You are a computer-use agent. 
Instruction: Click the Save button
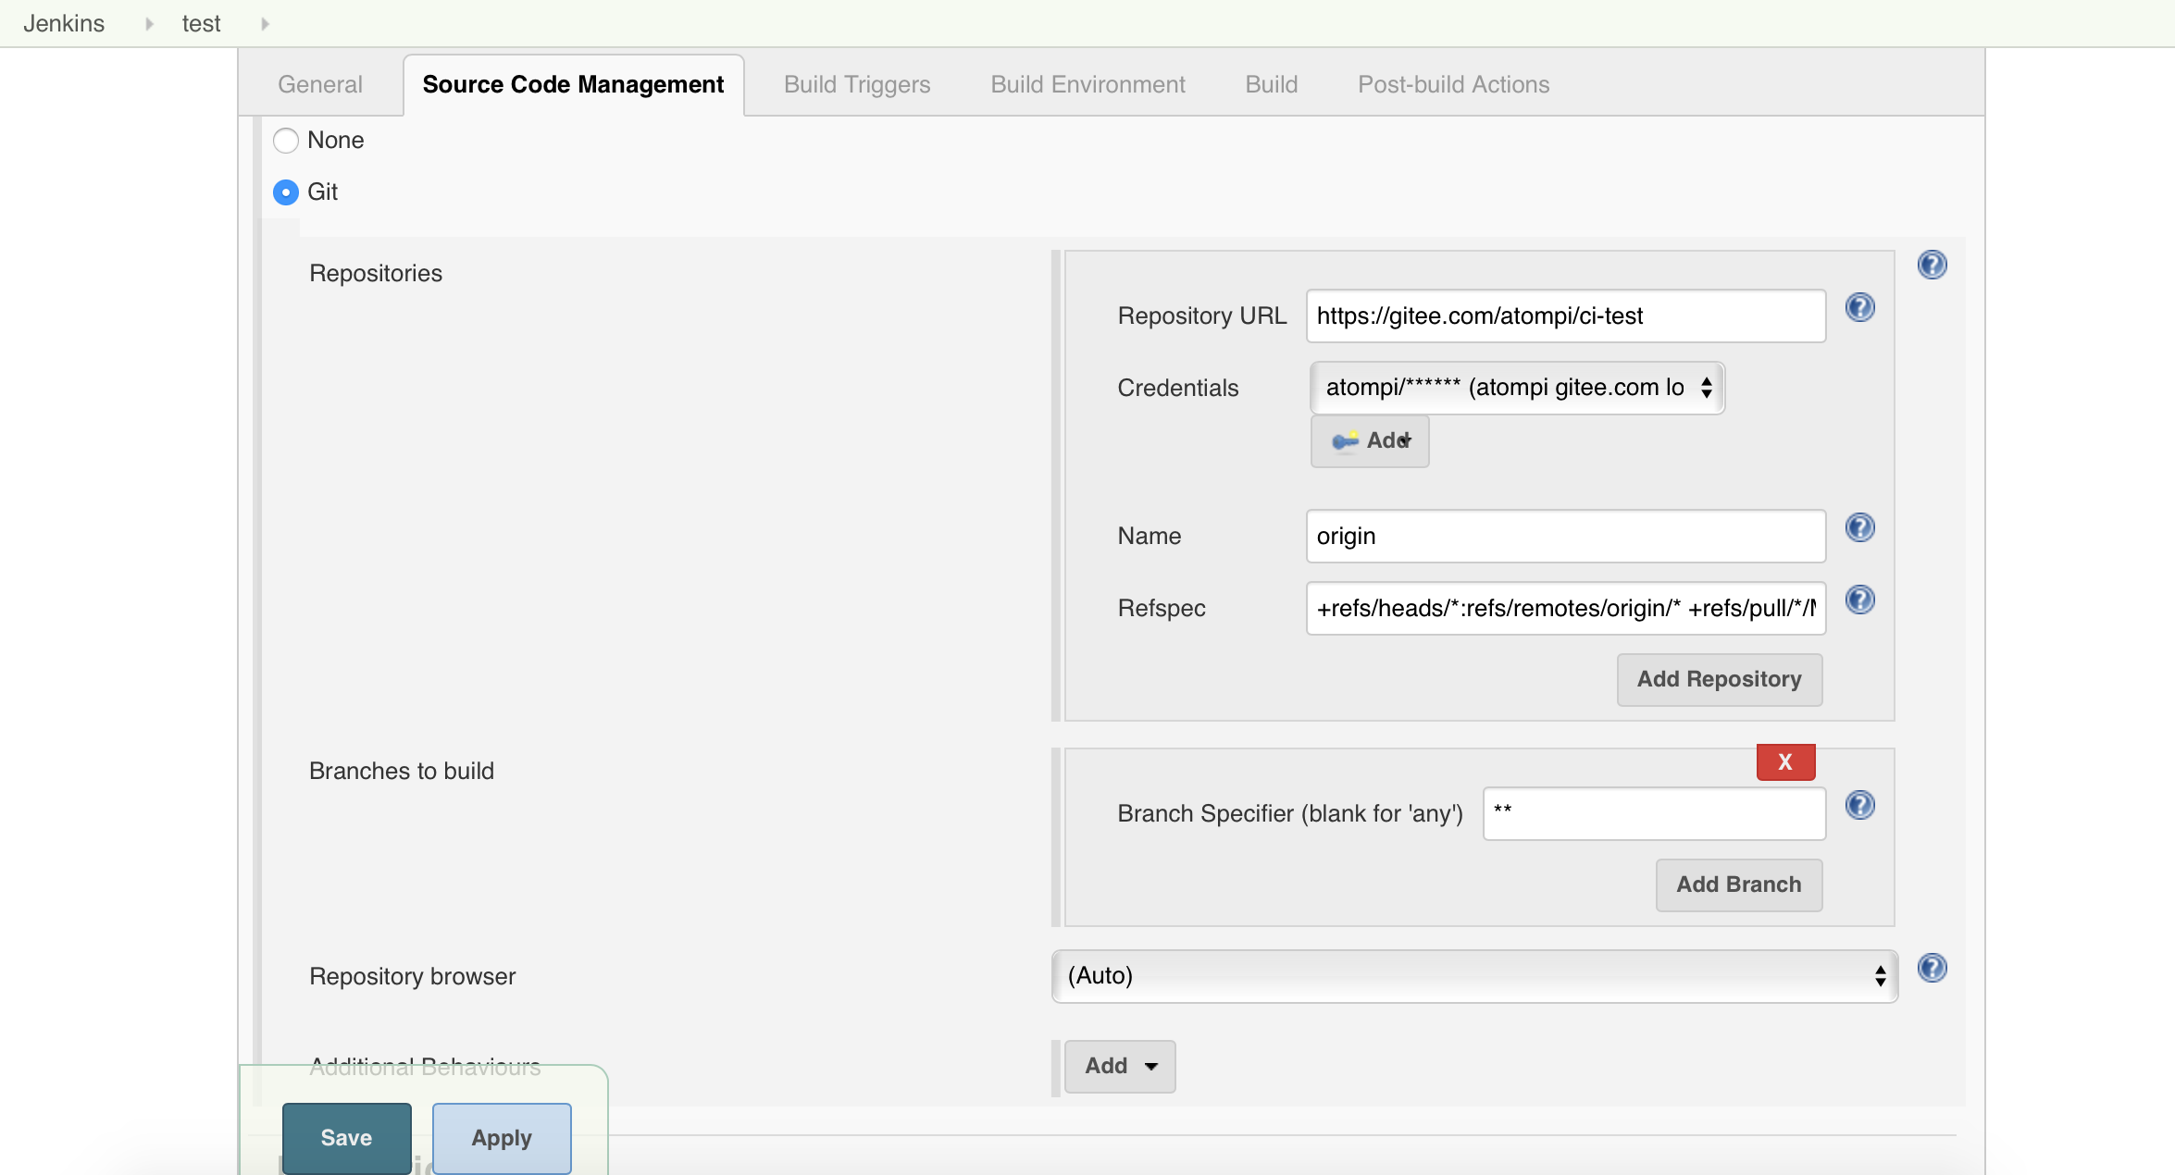coord(347,1137)
